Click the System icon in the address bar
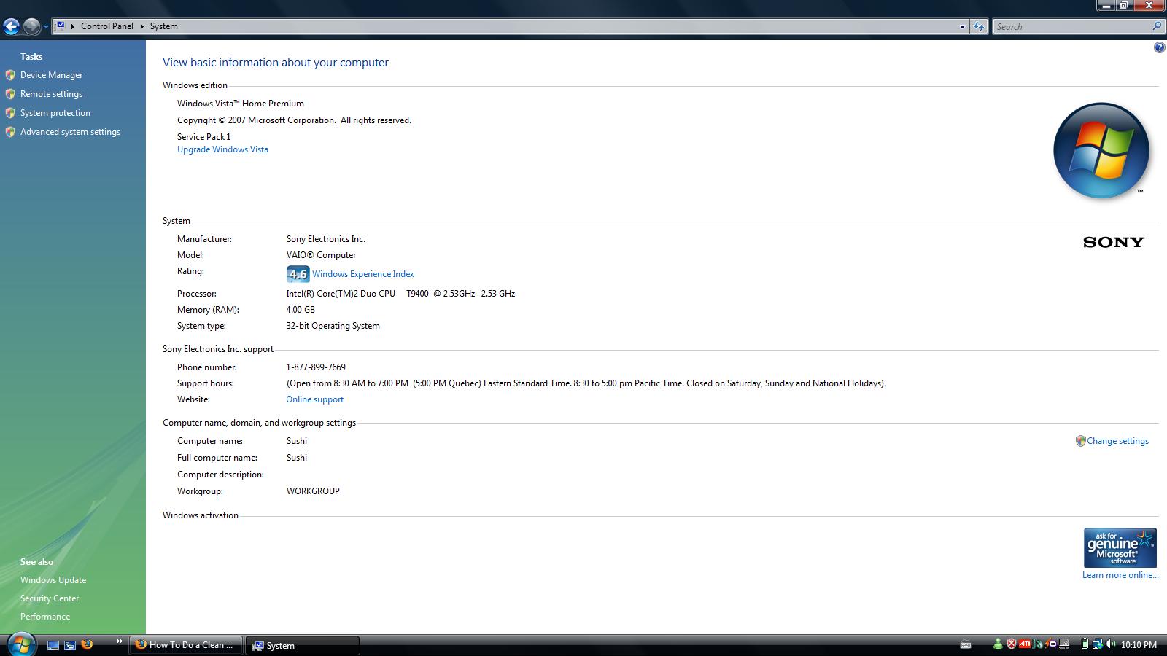 [61, 26]
